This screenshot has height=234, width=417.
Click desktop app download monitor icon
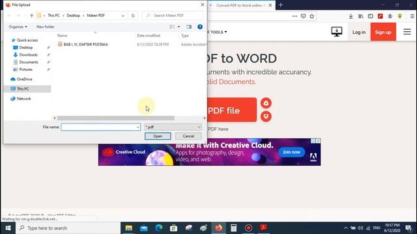coord(337,32)
